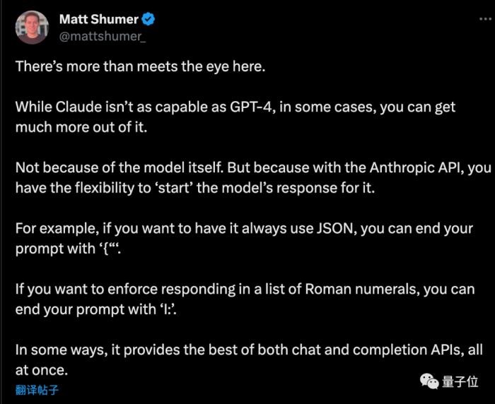
Task: Click the @mattshumer_ handle
Action: [x=103, y=37]
